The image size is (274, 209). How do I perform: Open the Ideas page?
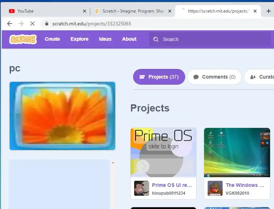tap(105, 39)
